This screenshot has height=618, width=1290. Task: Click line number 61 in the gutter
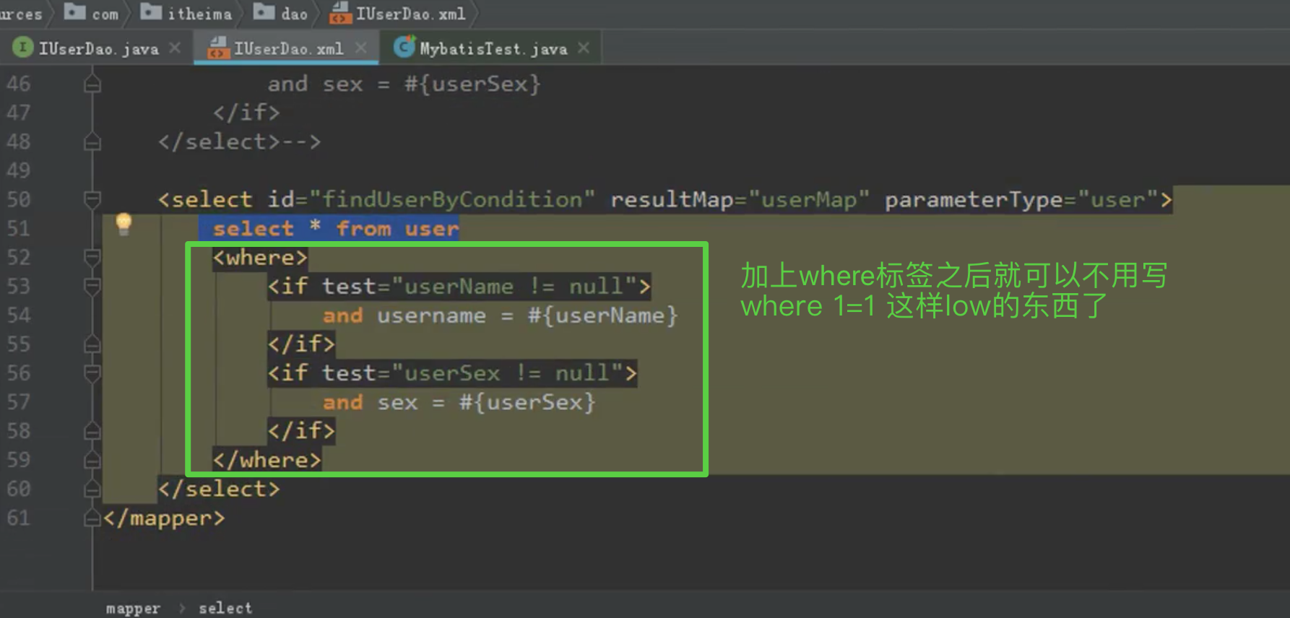pyautogui.click(x=19, y=518)
